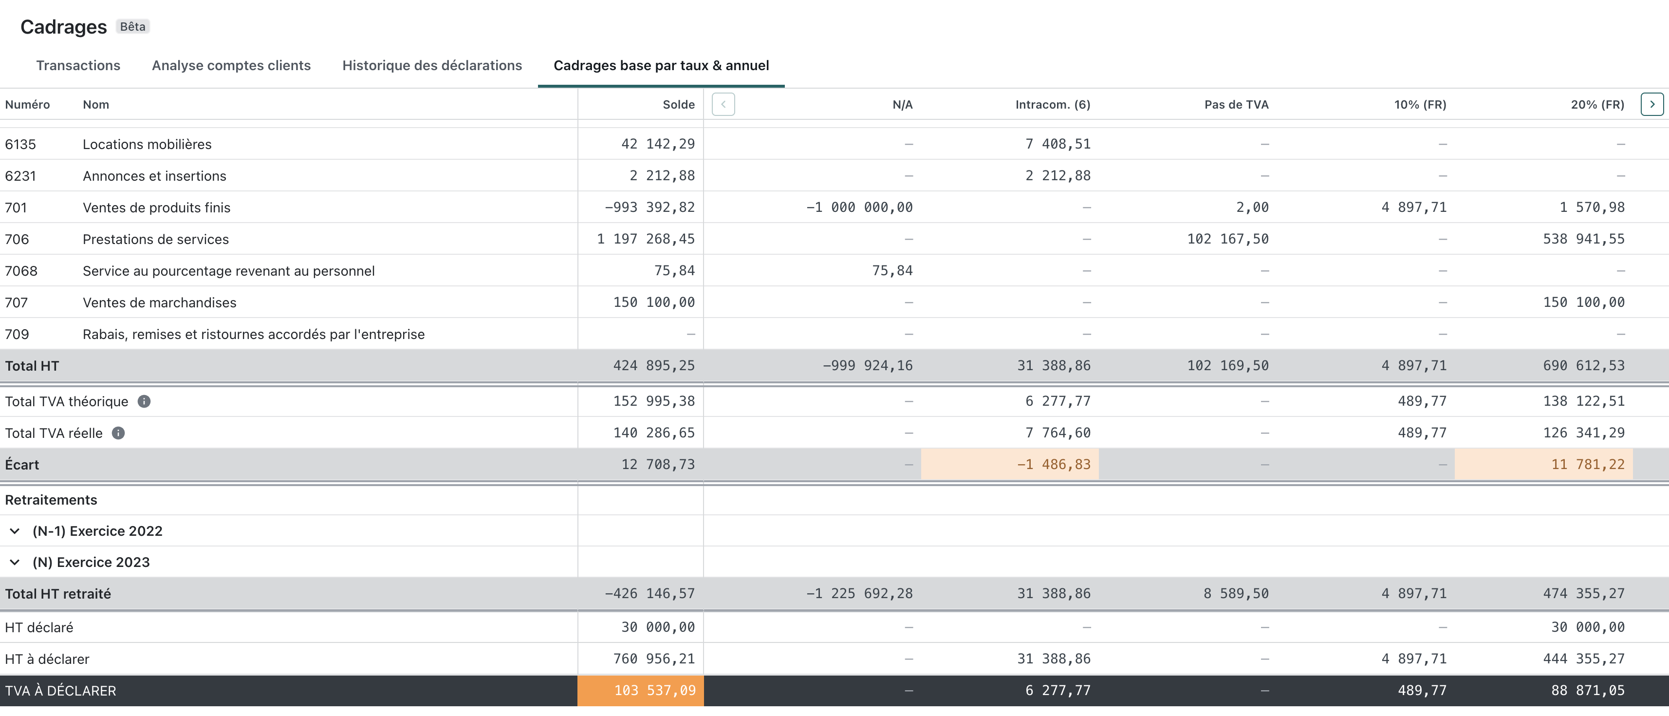The image size is (1669, 716).
Task: Click the 7 408,51 intracom value
Action: 1057,144
